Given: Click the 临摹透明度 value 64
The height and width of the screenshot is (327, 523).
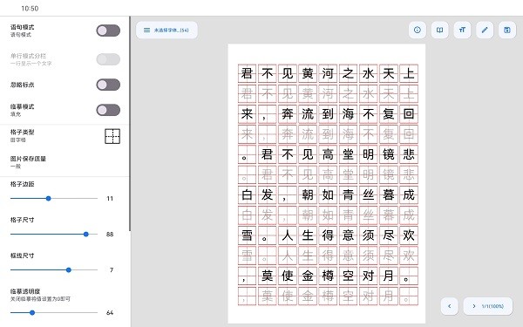Looking at the screenshot, I should coord(110,313).
